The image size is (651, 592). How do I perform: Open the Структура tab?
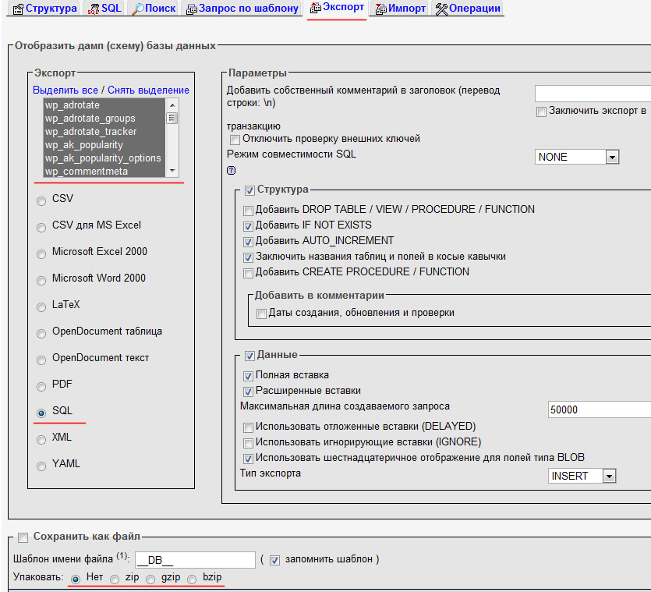45,9
